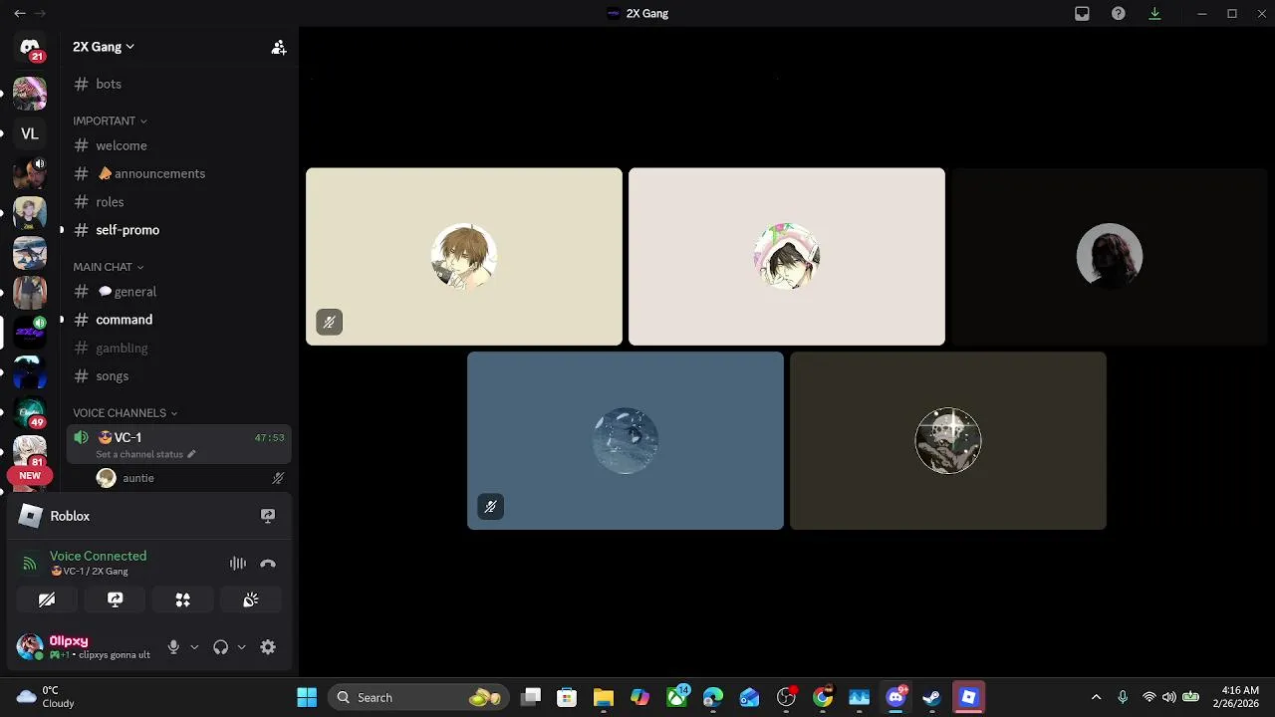Open microphone input options arrow
The image size is (1275, 717).
(x=194, y=647)
